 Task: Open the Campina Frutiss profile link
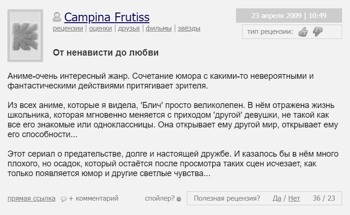(x=107, y=18)
